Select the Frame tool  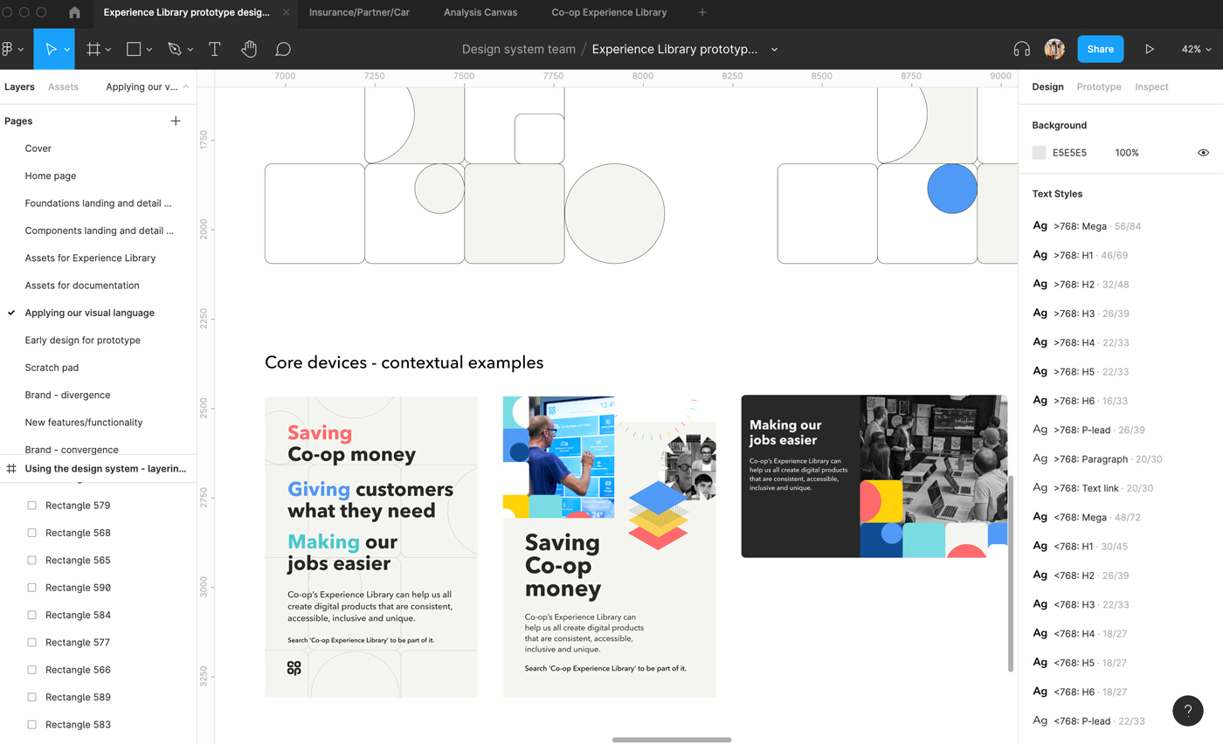(93, 49)
